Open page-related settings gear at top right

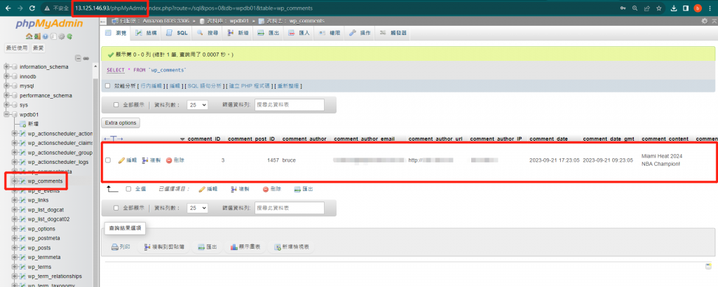click(705, 21)
